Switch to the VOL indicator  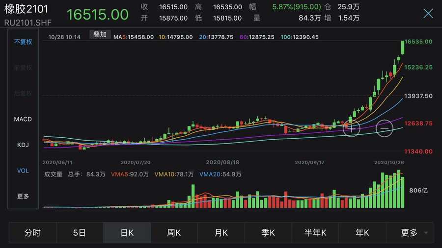23,171
